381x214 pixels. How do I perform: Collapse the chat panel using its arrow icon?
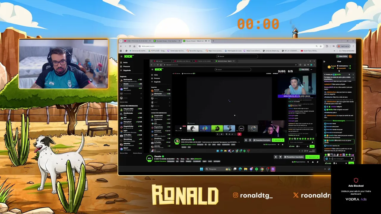click(x=324, y=62)
